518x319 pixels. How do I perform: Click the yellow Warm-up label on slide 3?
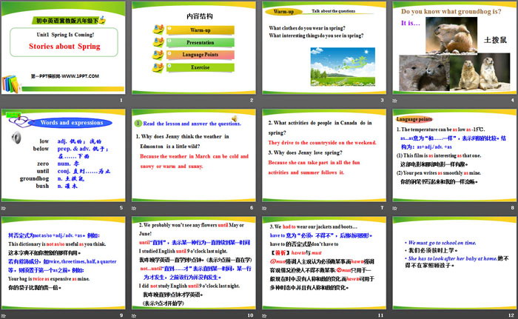283,13
